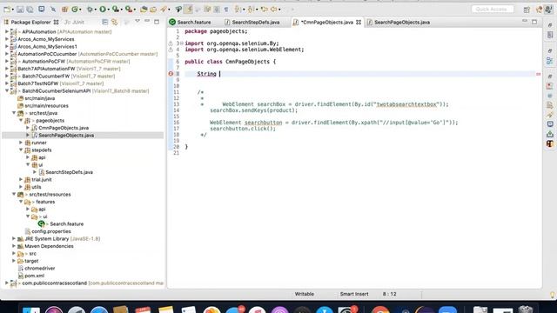The image size is (557, 313).
Task: Click the Last Edit Location arrow
Action: [x=264, y=10]
